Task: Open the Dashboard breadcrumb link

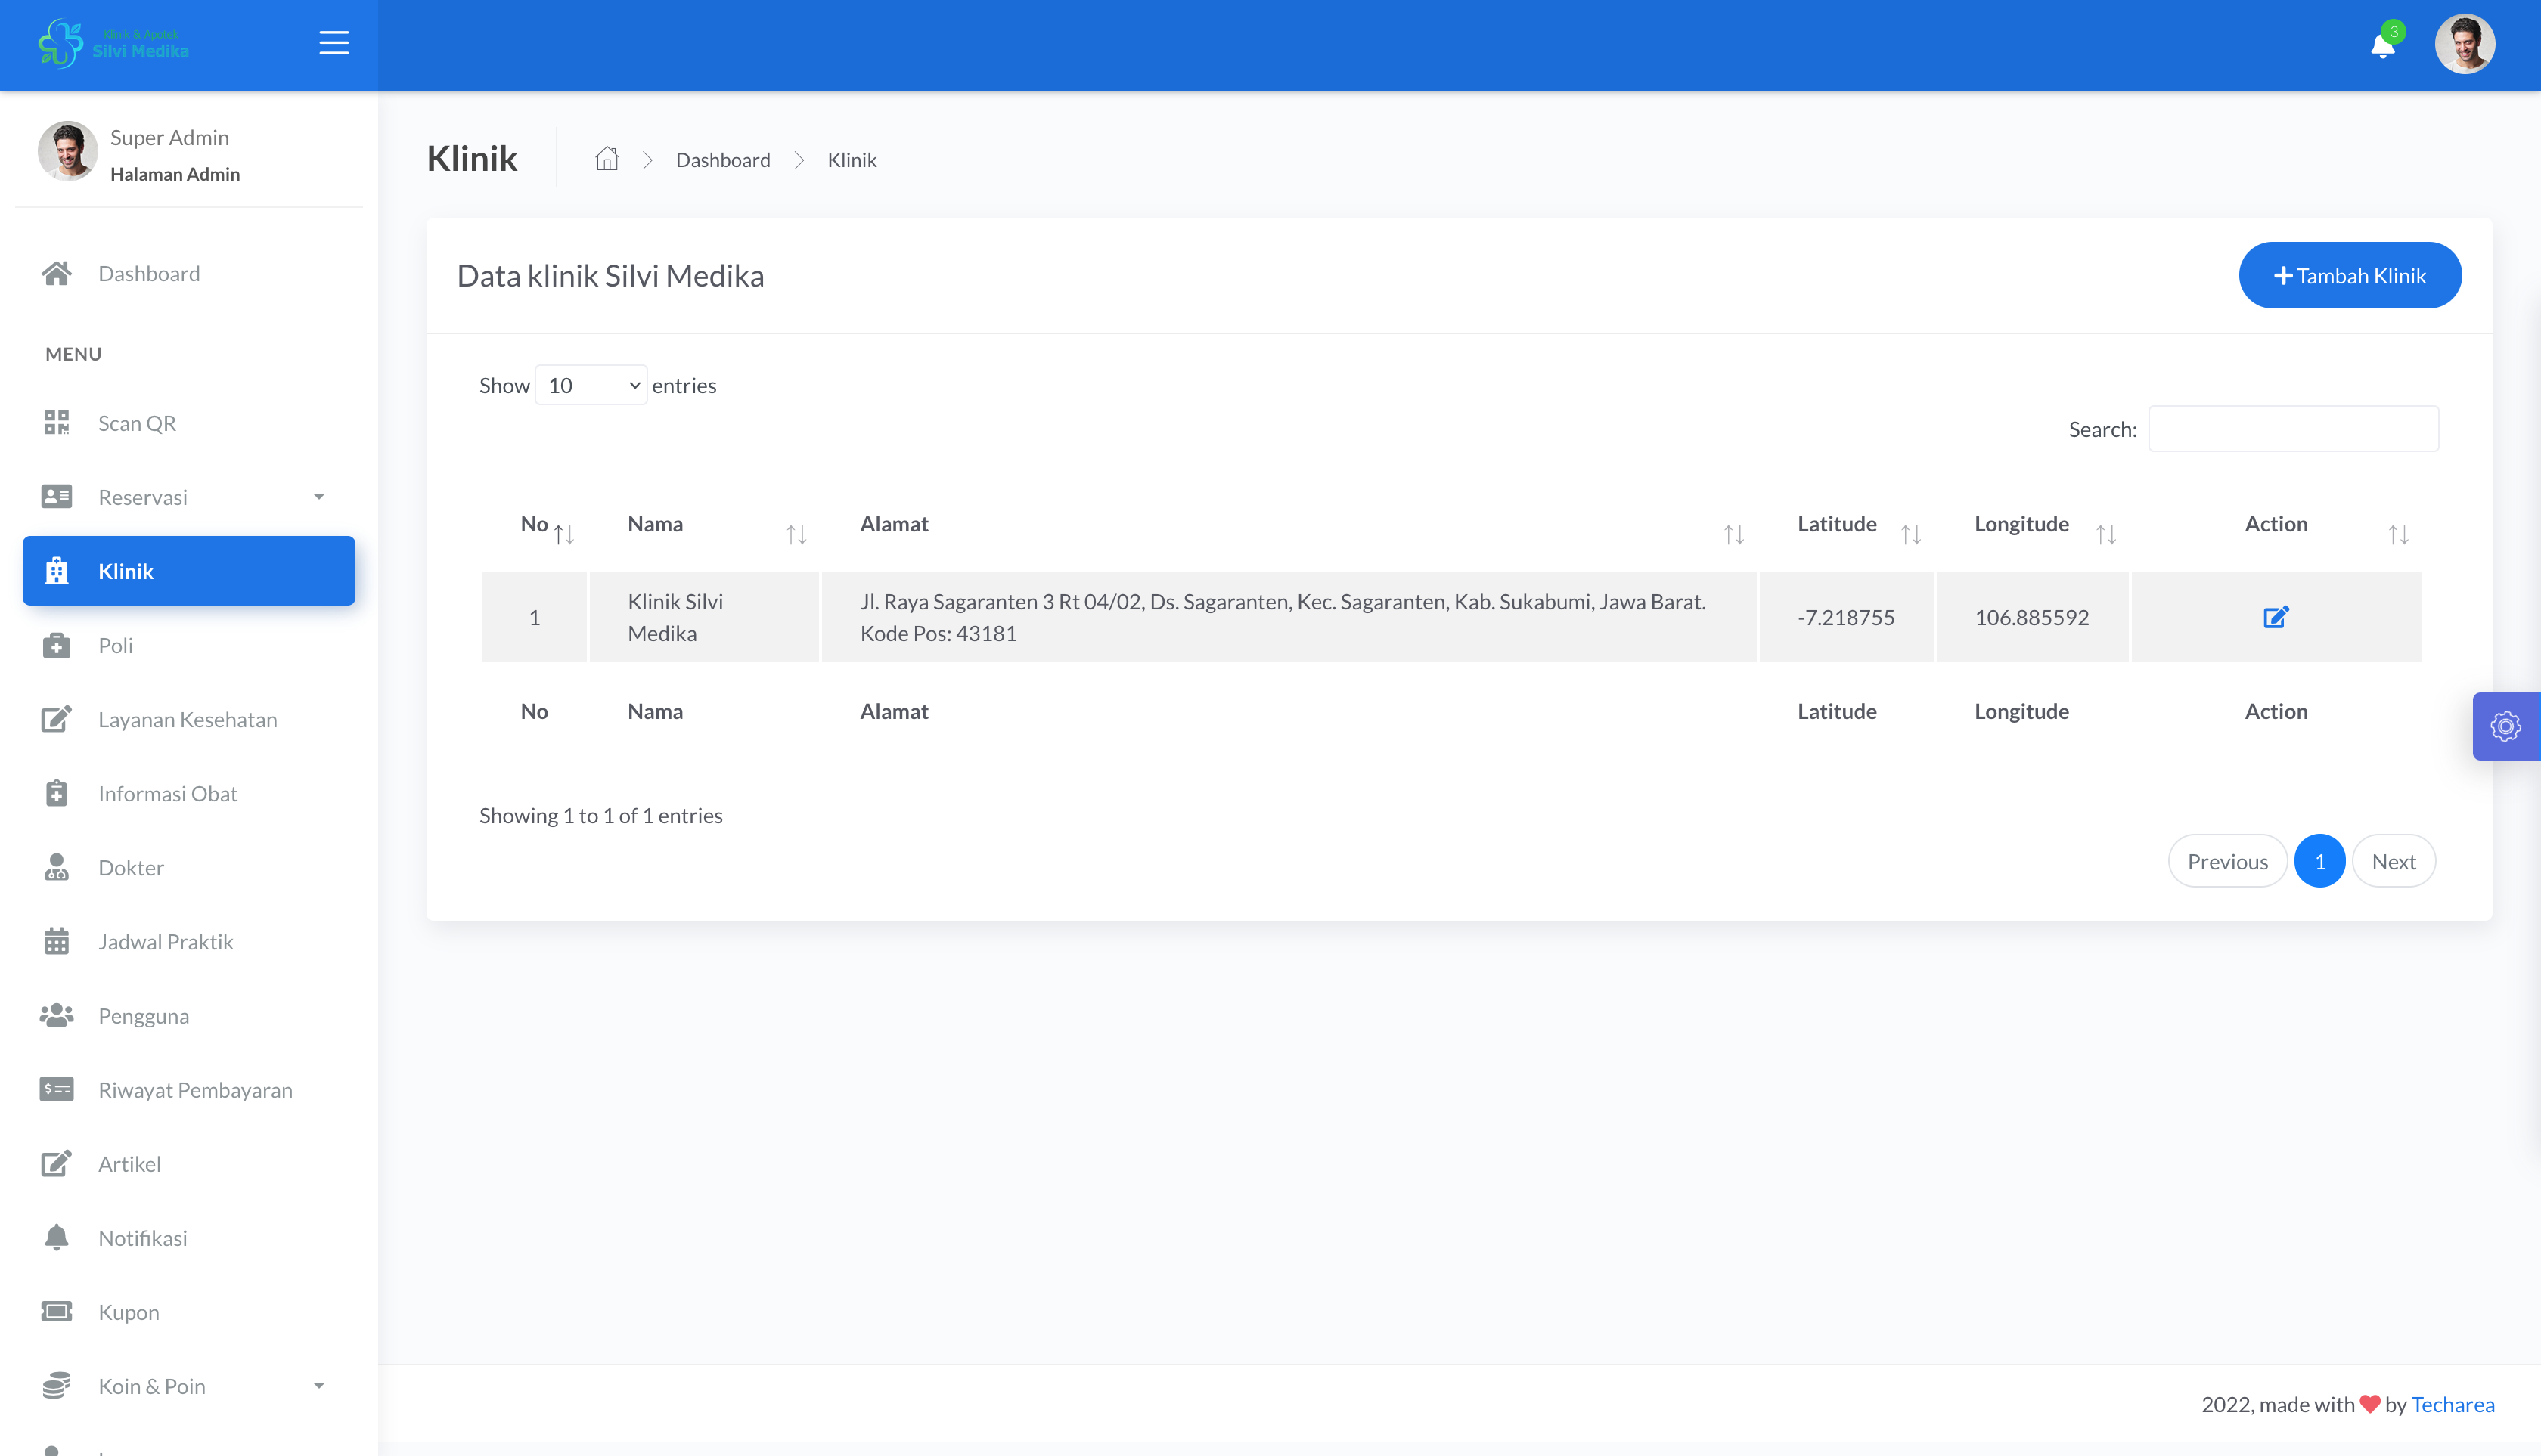Action: 722,160
